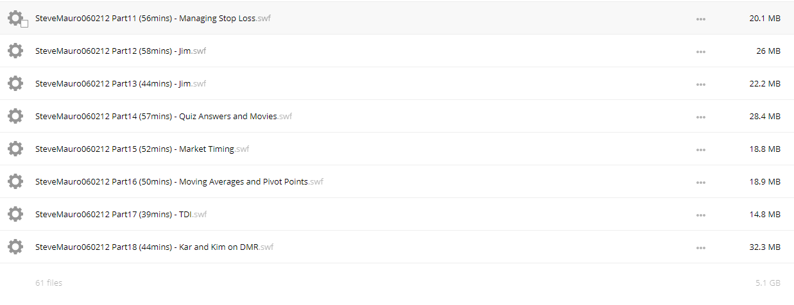The image size is (794, 305).
Task: Select the Part17 TDI file icon
Action: [15, 214]
